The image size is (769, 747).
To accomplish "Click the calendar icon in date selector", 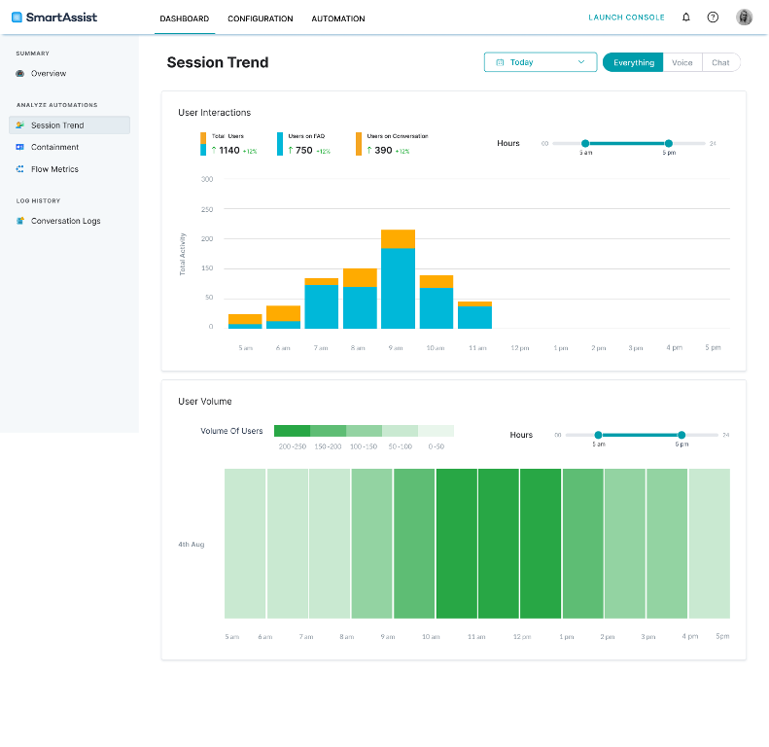I will [x=500, y=62].
